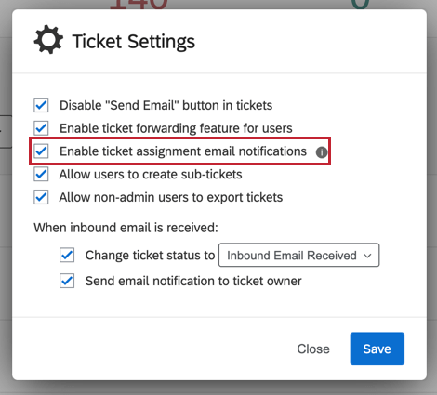
Task: Click the "Change ticket status to" label
Action: coord(150,256)
